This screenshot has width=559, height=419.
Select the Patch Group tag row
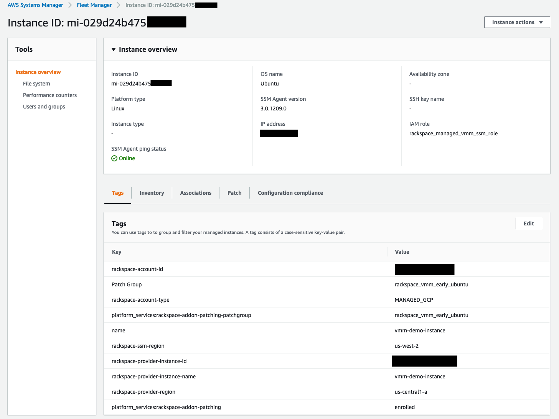(x=127, y=284)
